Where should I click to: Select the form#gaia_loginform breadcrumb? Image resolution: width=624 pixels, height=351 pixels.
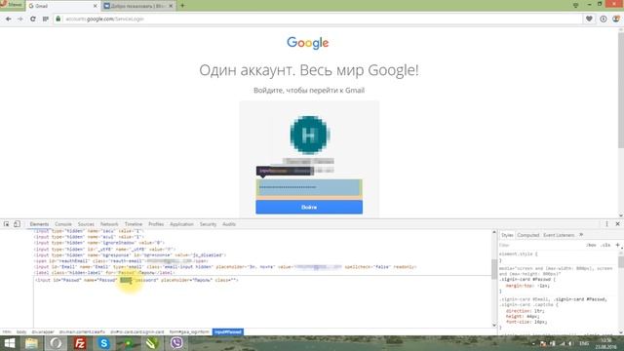(189, 331)
